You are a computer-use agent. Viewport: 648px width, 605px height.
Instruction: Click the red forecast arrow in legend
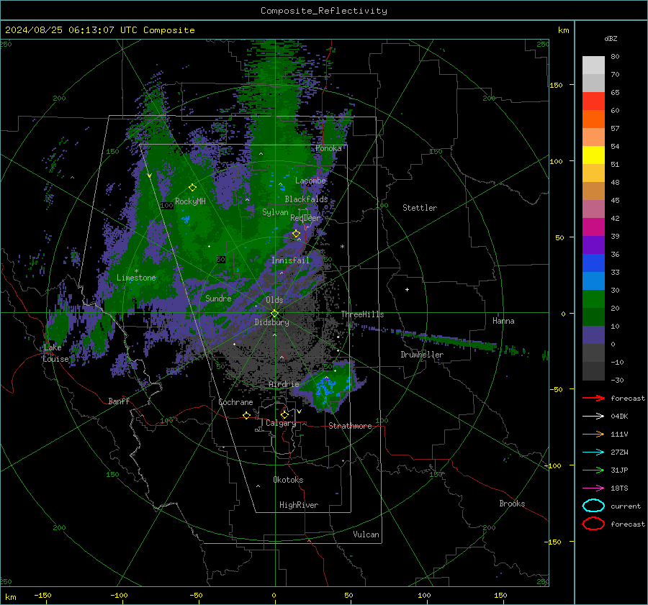point(593,398)
